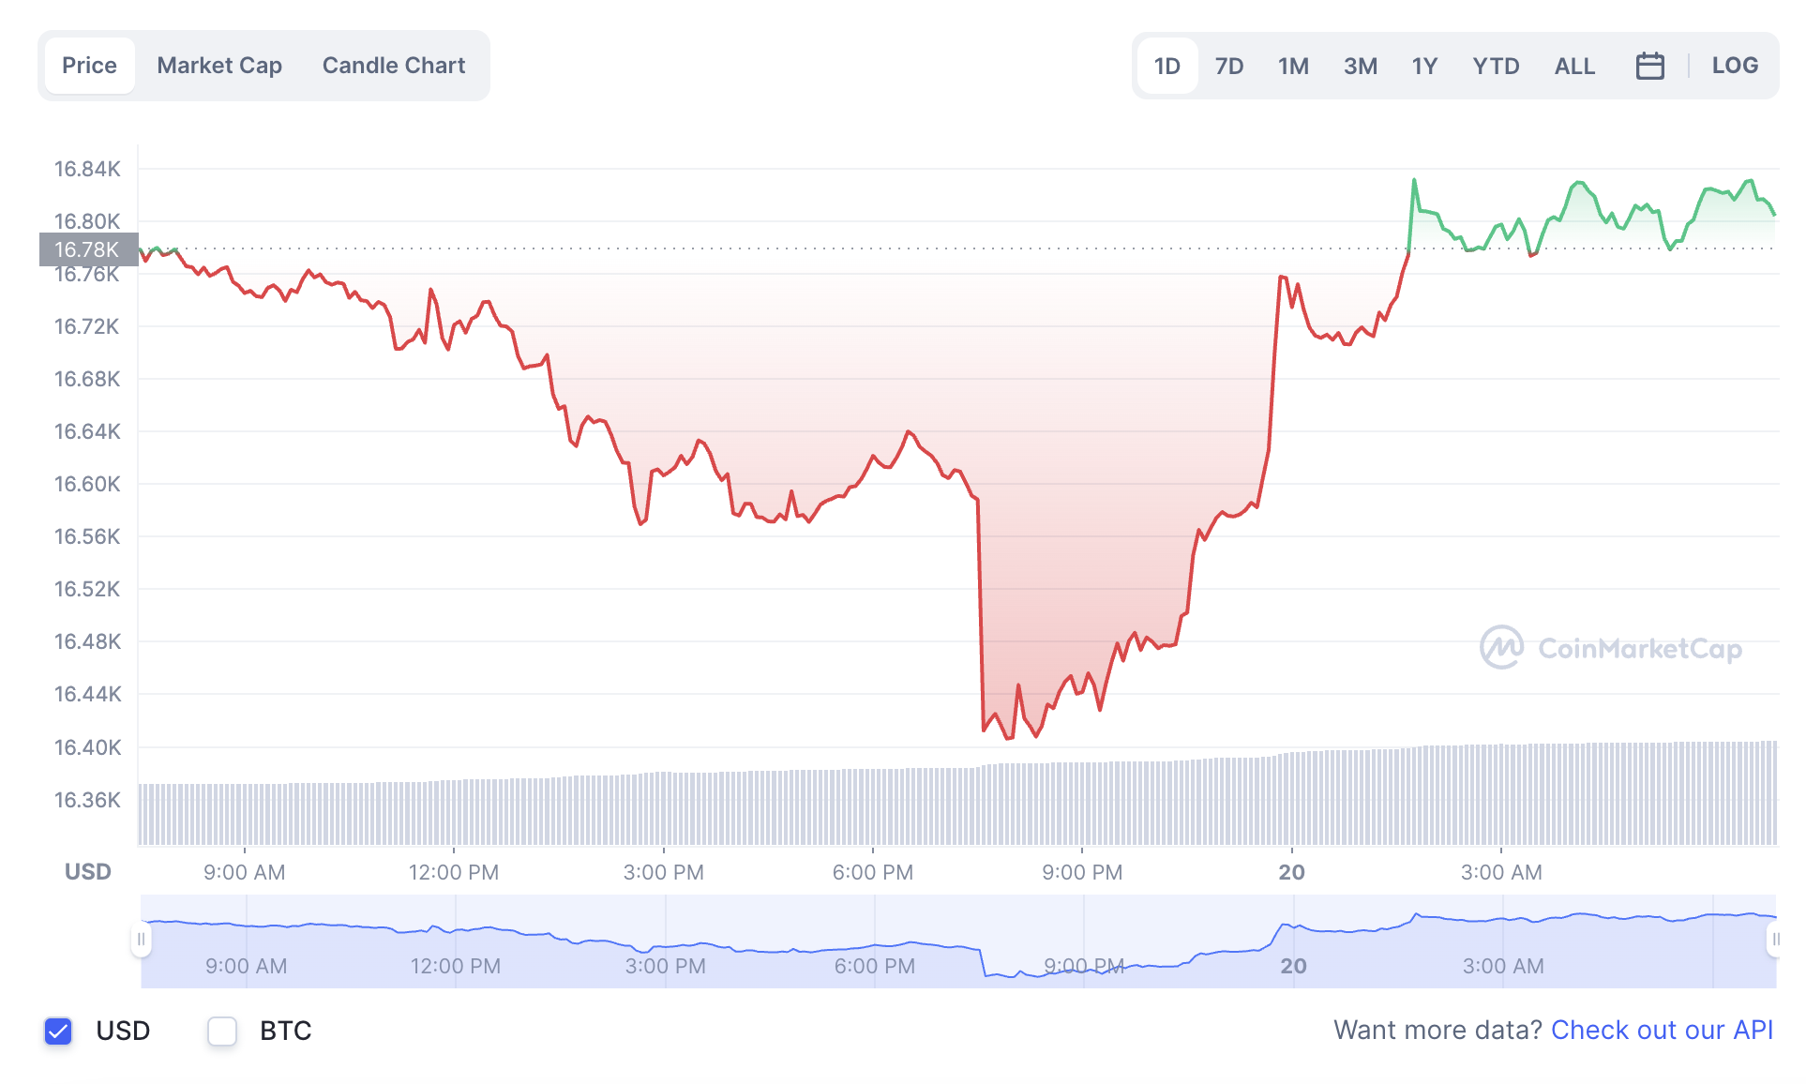Select the 1D timeframe
This screenshot has width=1806, height=1084.
coord(1166,65)
